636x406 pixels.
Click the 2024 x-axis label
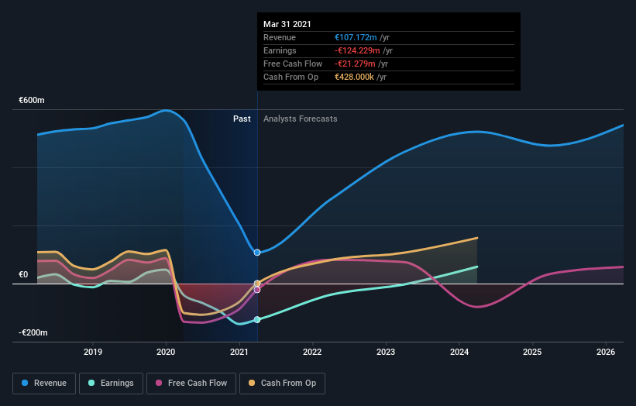pyautogui.click(x=459, y=352)
